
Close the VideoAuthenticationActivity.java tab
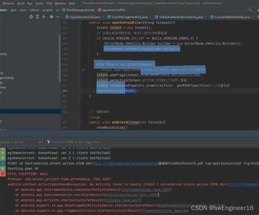click(205, 17)
